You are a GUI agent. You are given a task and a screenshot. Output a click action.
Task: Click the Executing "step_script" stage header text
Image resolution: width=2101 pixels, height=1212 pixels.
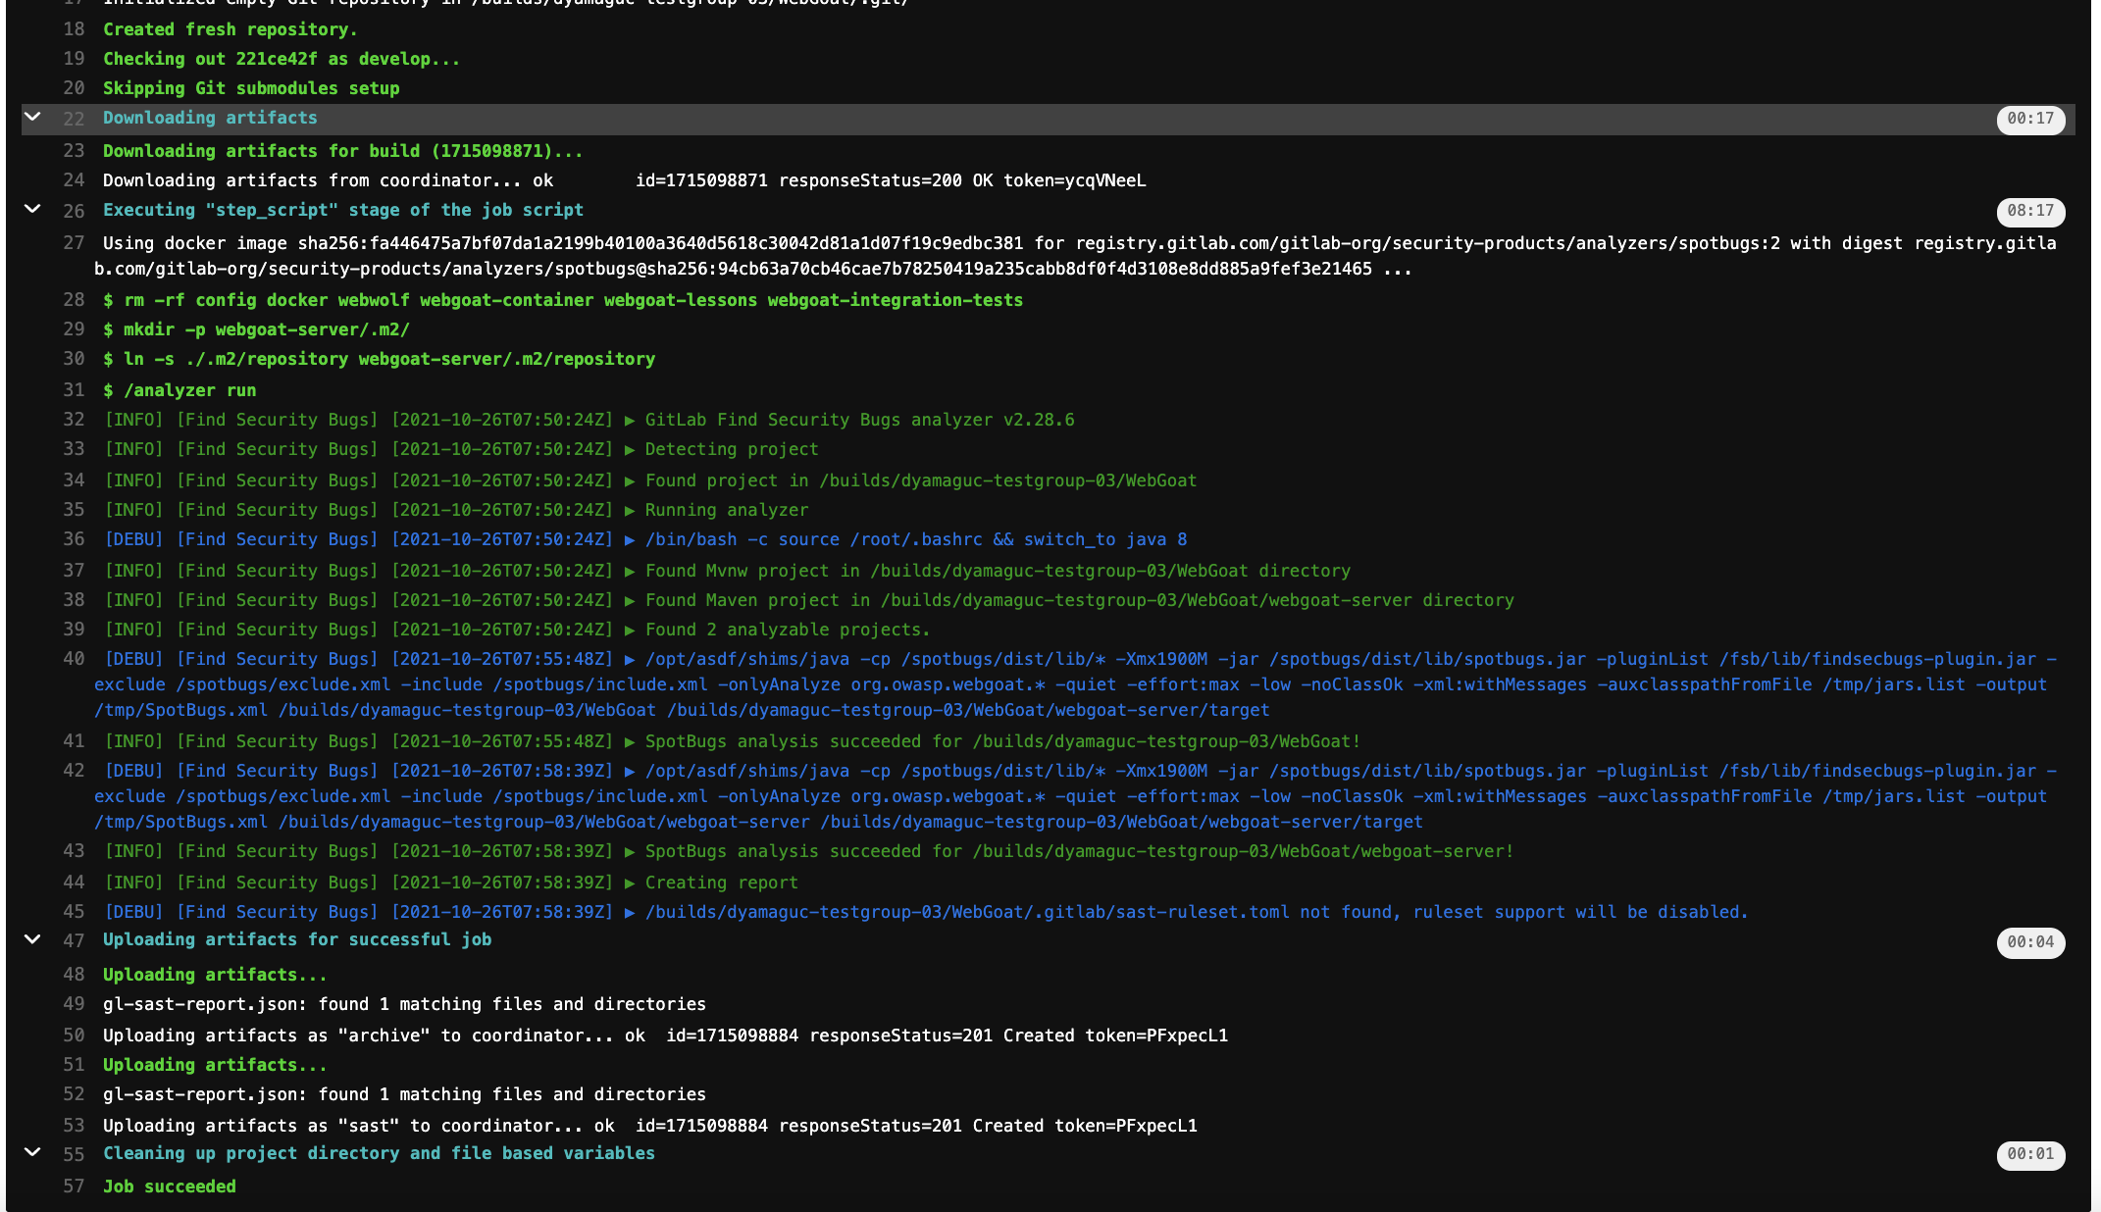pyautogui.click(x=342, y=210)
